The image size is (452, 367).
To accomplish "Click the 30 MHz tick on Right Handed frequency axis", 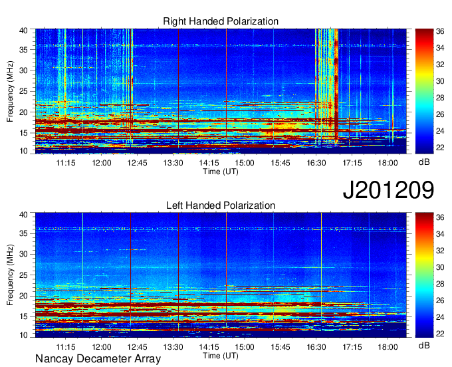I will click(23, 70).
